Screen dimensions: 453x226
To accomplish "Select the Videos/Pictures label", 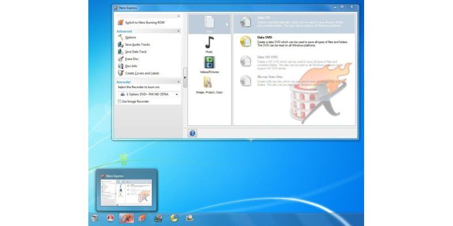I will tap(210, 72).
